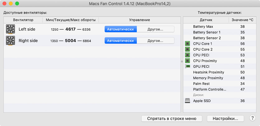260x126 pixels.
Task: Open Другое... control for Right side fan
Action: 155,41
